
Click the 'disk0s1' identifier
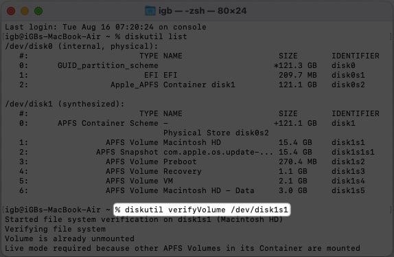click(348, 75)
